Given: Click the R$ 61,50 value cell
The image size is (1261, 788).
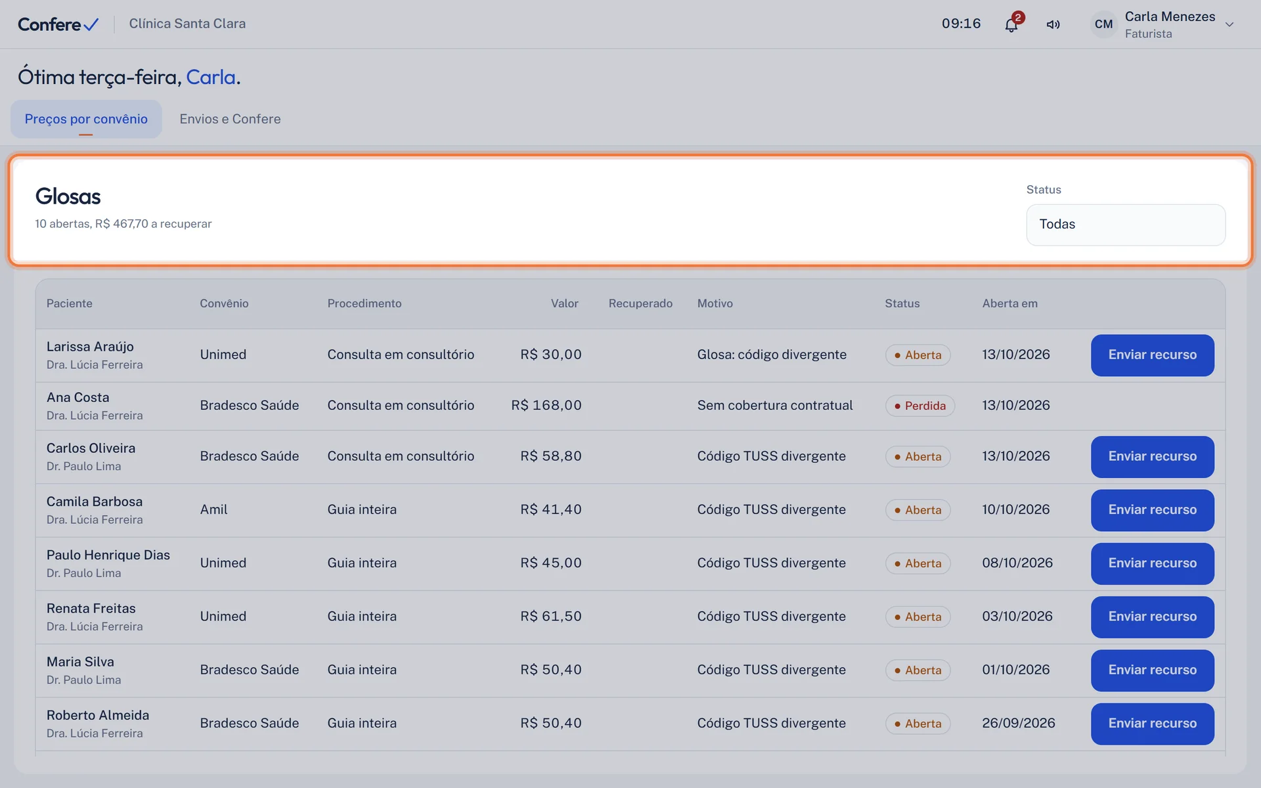Looking at the screenshot, I should tap(551, 617).
